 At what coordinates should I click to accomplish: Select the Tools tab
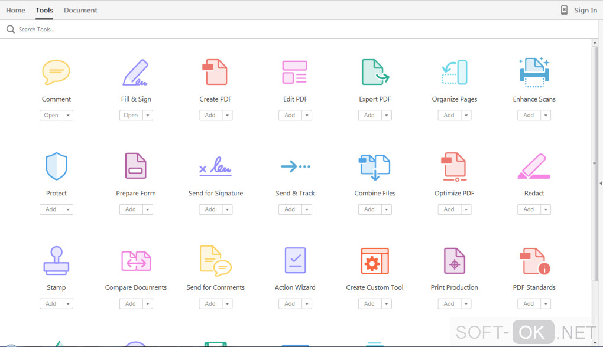tap(44, 11)
